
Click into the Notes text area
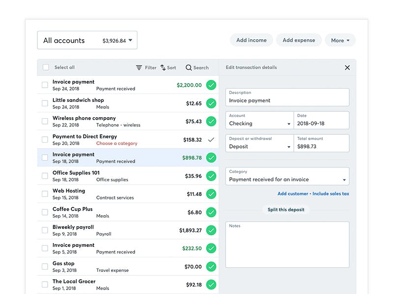pos(287,245)
